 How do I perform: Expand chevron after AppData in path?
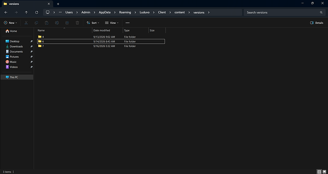[x=115, y=12]
